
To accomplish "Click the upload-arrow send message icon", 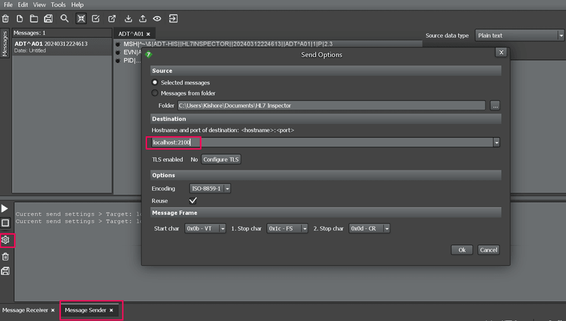I will point(143,19).
